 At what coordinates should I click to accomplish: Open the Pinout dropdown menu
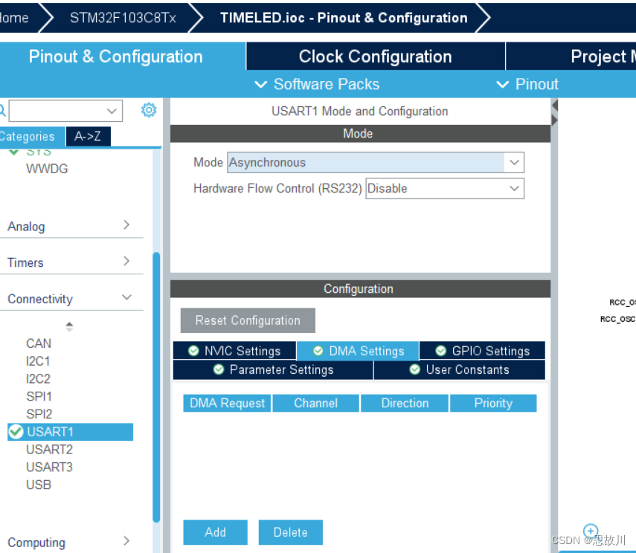tap(527, 84)
